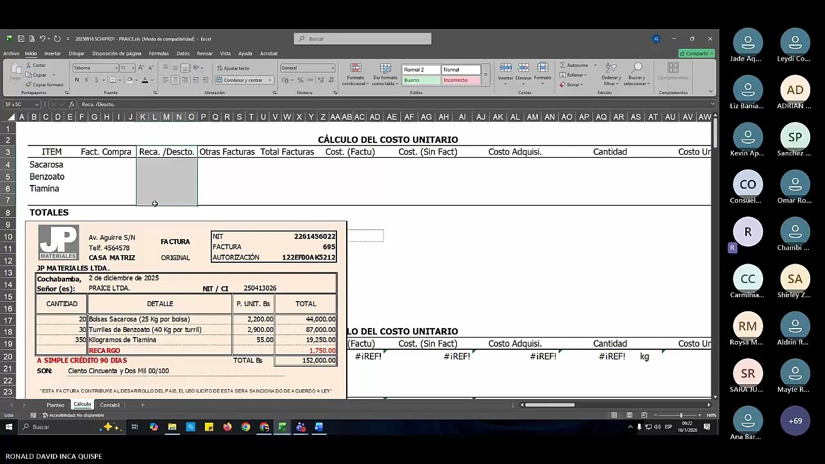Screen dimensions: 825x464
Task: Open the Contabil sheet tab
Action: point(110,405)
